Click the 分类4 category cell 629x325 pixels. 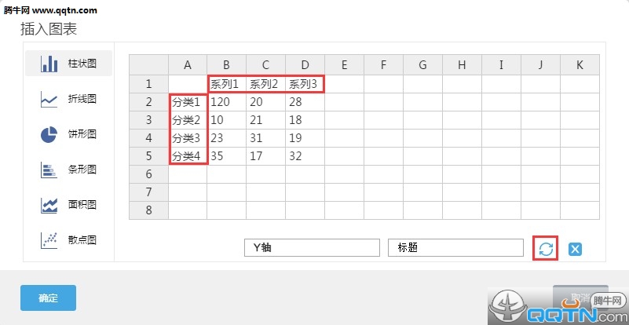point(188,156)
